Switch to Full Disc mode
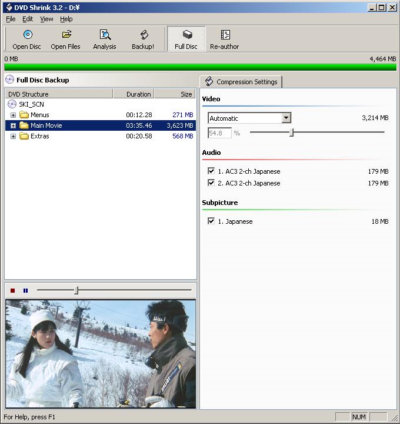The width and height of the screenshot is (400, 424). point(186,39)
